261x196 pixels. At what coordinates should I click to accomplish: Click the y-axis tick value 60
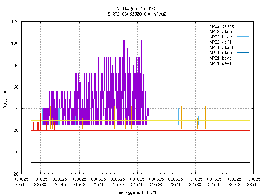tap(16, 87)
